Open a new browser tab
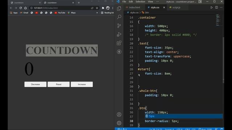Viewport: 232px width, 130px height. coord(79,3)
